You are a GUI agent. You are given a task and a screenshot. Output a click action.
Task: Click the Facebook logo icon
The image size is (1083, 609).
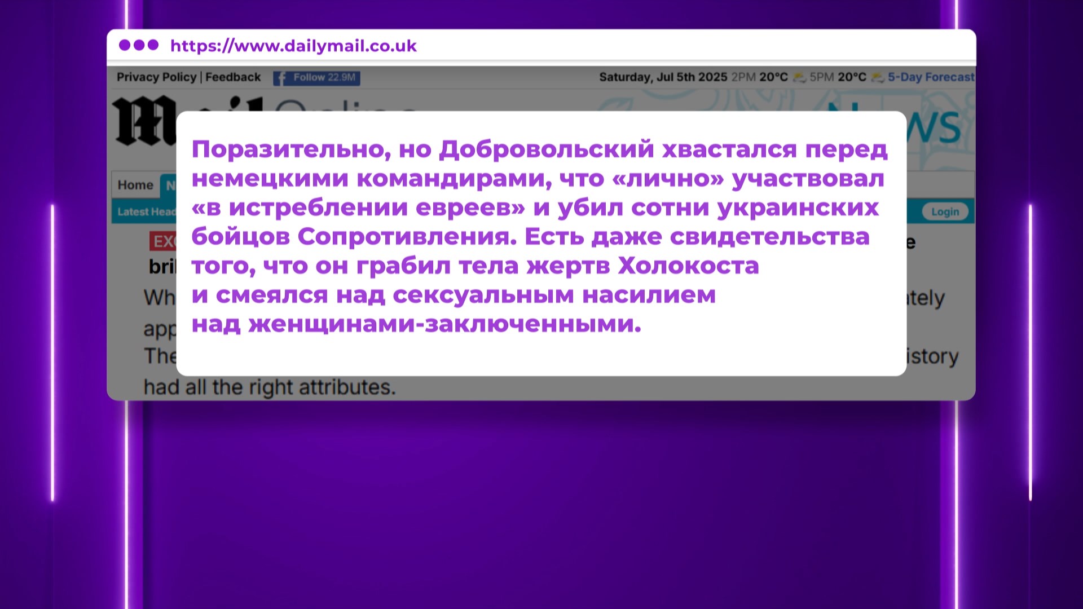coord(281,78)
